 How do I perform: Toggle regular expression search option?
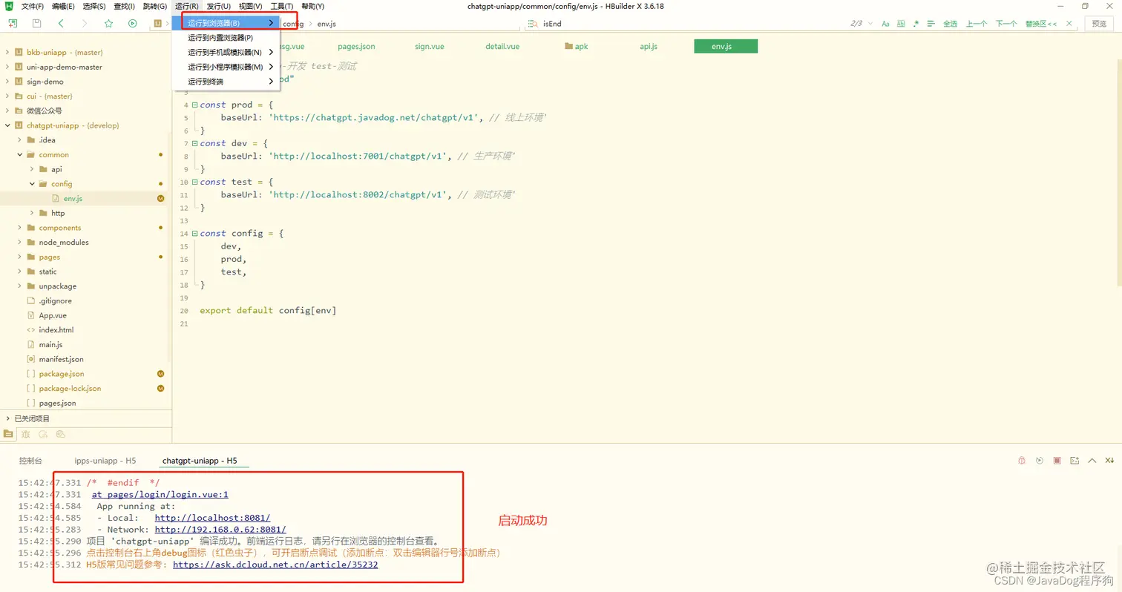coord(916,24)
